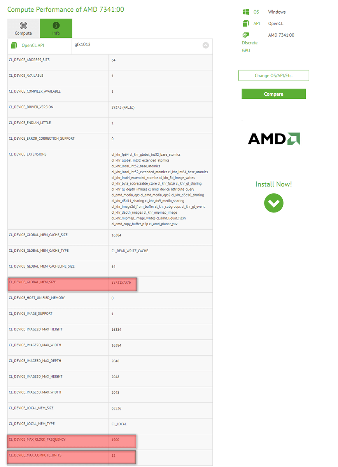Viewport: 338px width, 467px height.
Task: Click the Compute Performance of AMD 7341:00 heading
Action: point(66,9)
